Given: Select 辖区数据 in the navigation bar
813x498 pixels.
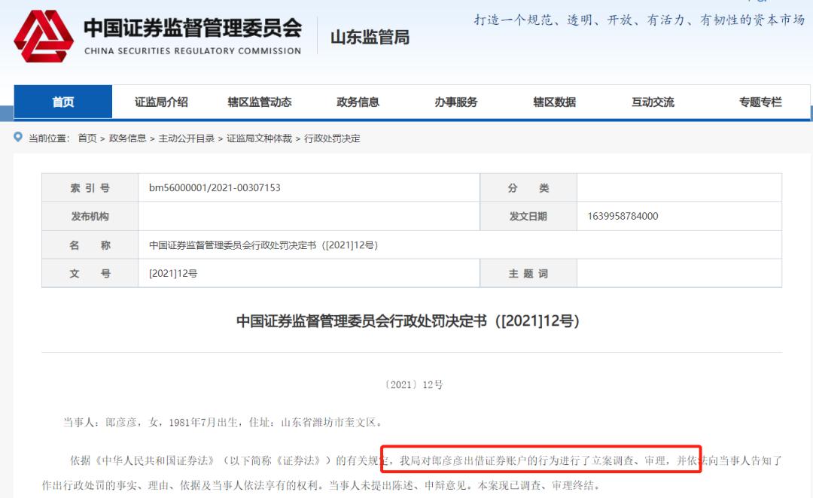Looking at the screenshot, I should pyautogui.click(x=554, y=102).
